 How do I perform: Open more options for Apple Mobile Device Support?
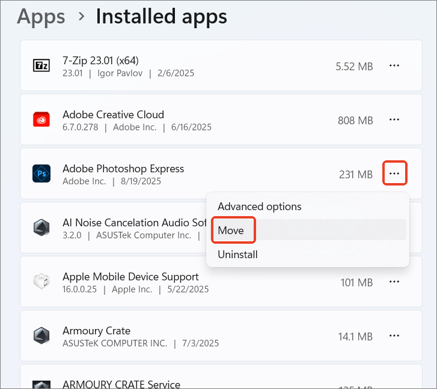(x=394, y=282)
